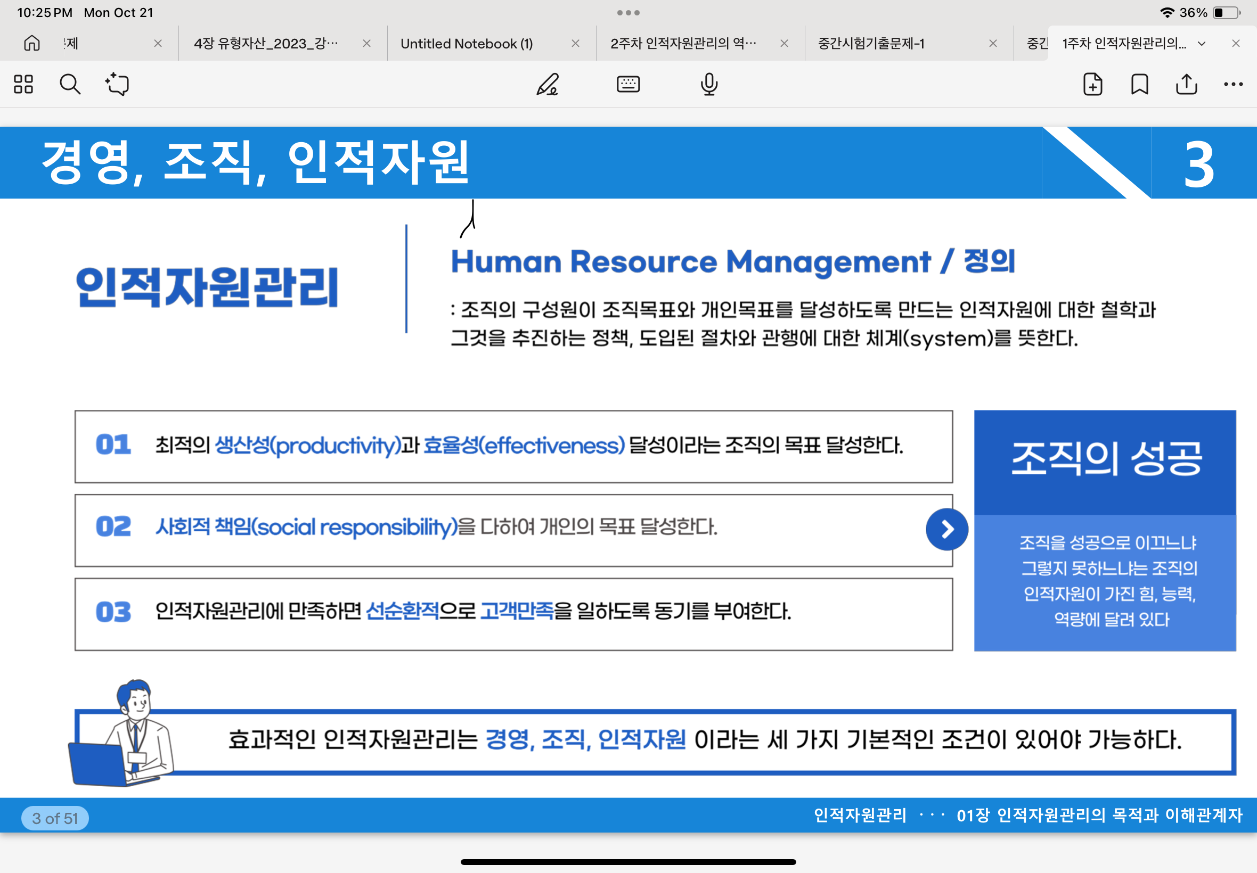
Task: Add a new page
Action: (1093, 84)
